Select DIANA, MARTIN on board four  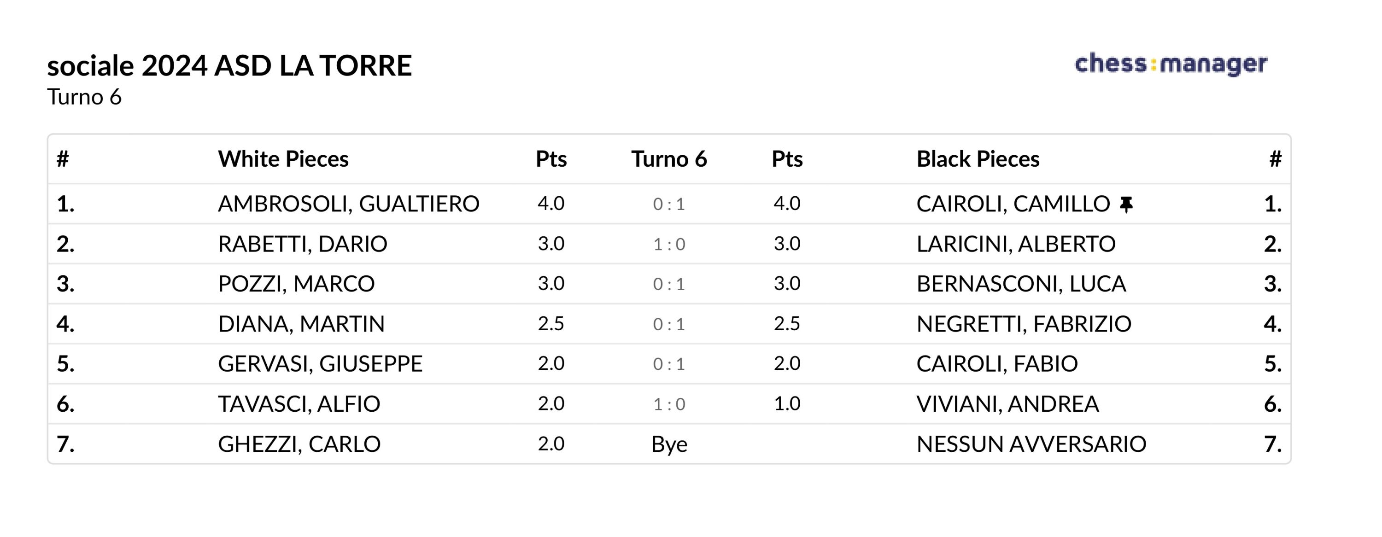coord(301,324)
